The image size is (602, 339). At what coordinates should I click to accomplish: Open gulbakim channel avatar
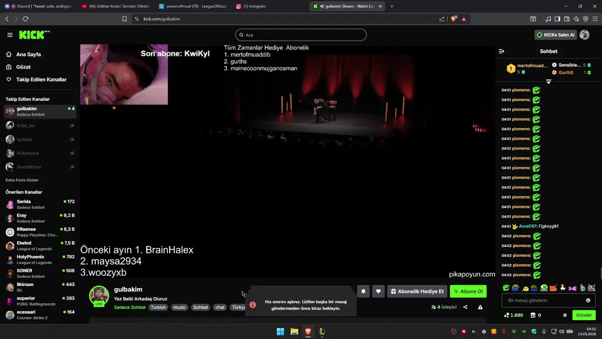99,296
